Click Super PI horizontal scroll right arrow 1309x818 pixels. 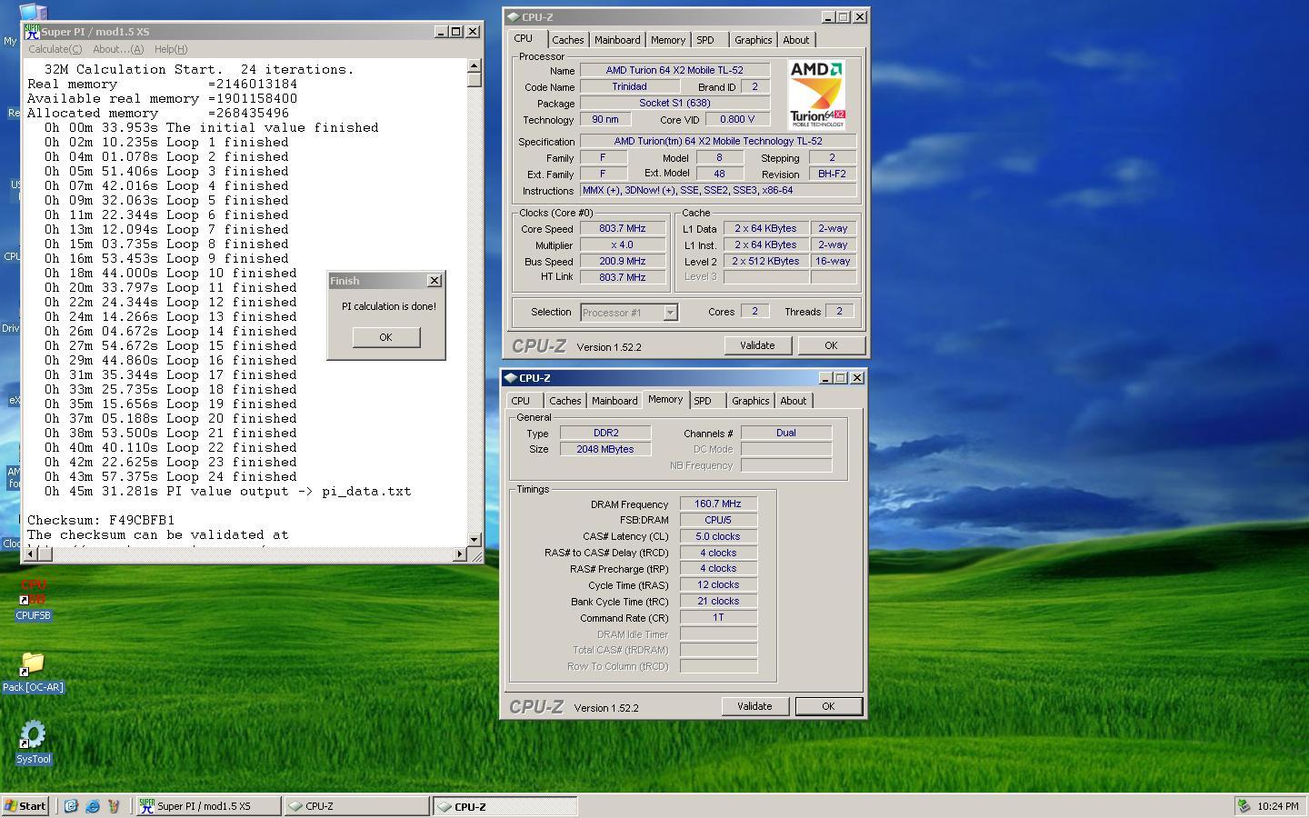(x=459, y=554)
